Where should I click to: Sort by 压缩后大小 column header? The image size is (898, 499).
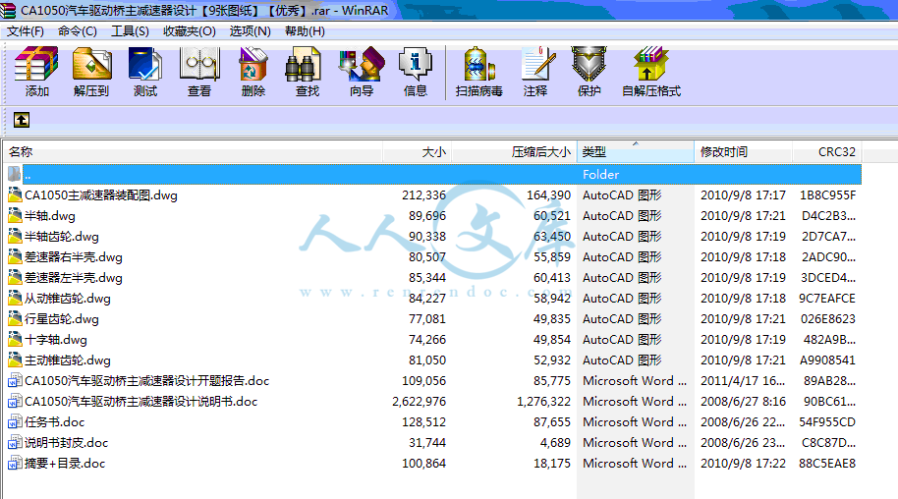point(514,152)
